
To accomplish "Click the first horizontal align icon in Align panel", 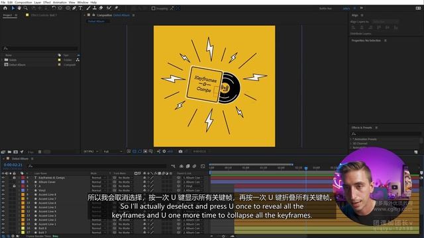I will pos(353,28).
